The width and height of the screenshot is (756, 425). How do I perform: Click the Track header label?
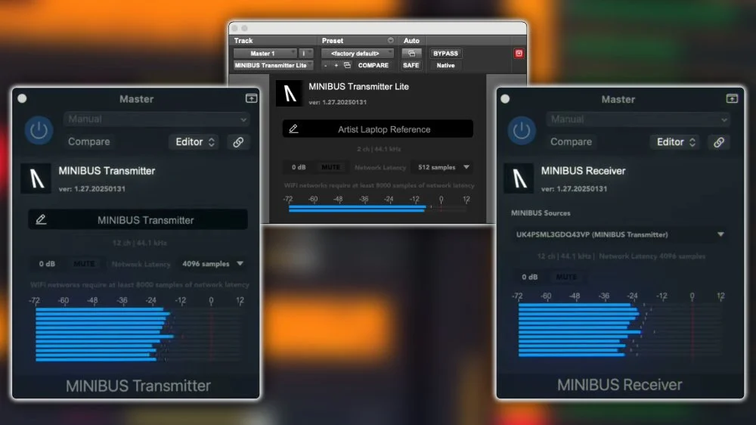[x=243, y=41]
